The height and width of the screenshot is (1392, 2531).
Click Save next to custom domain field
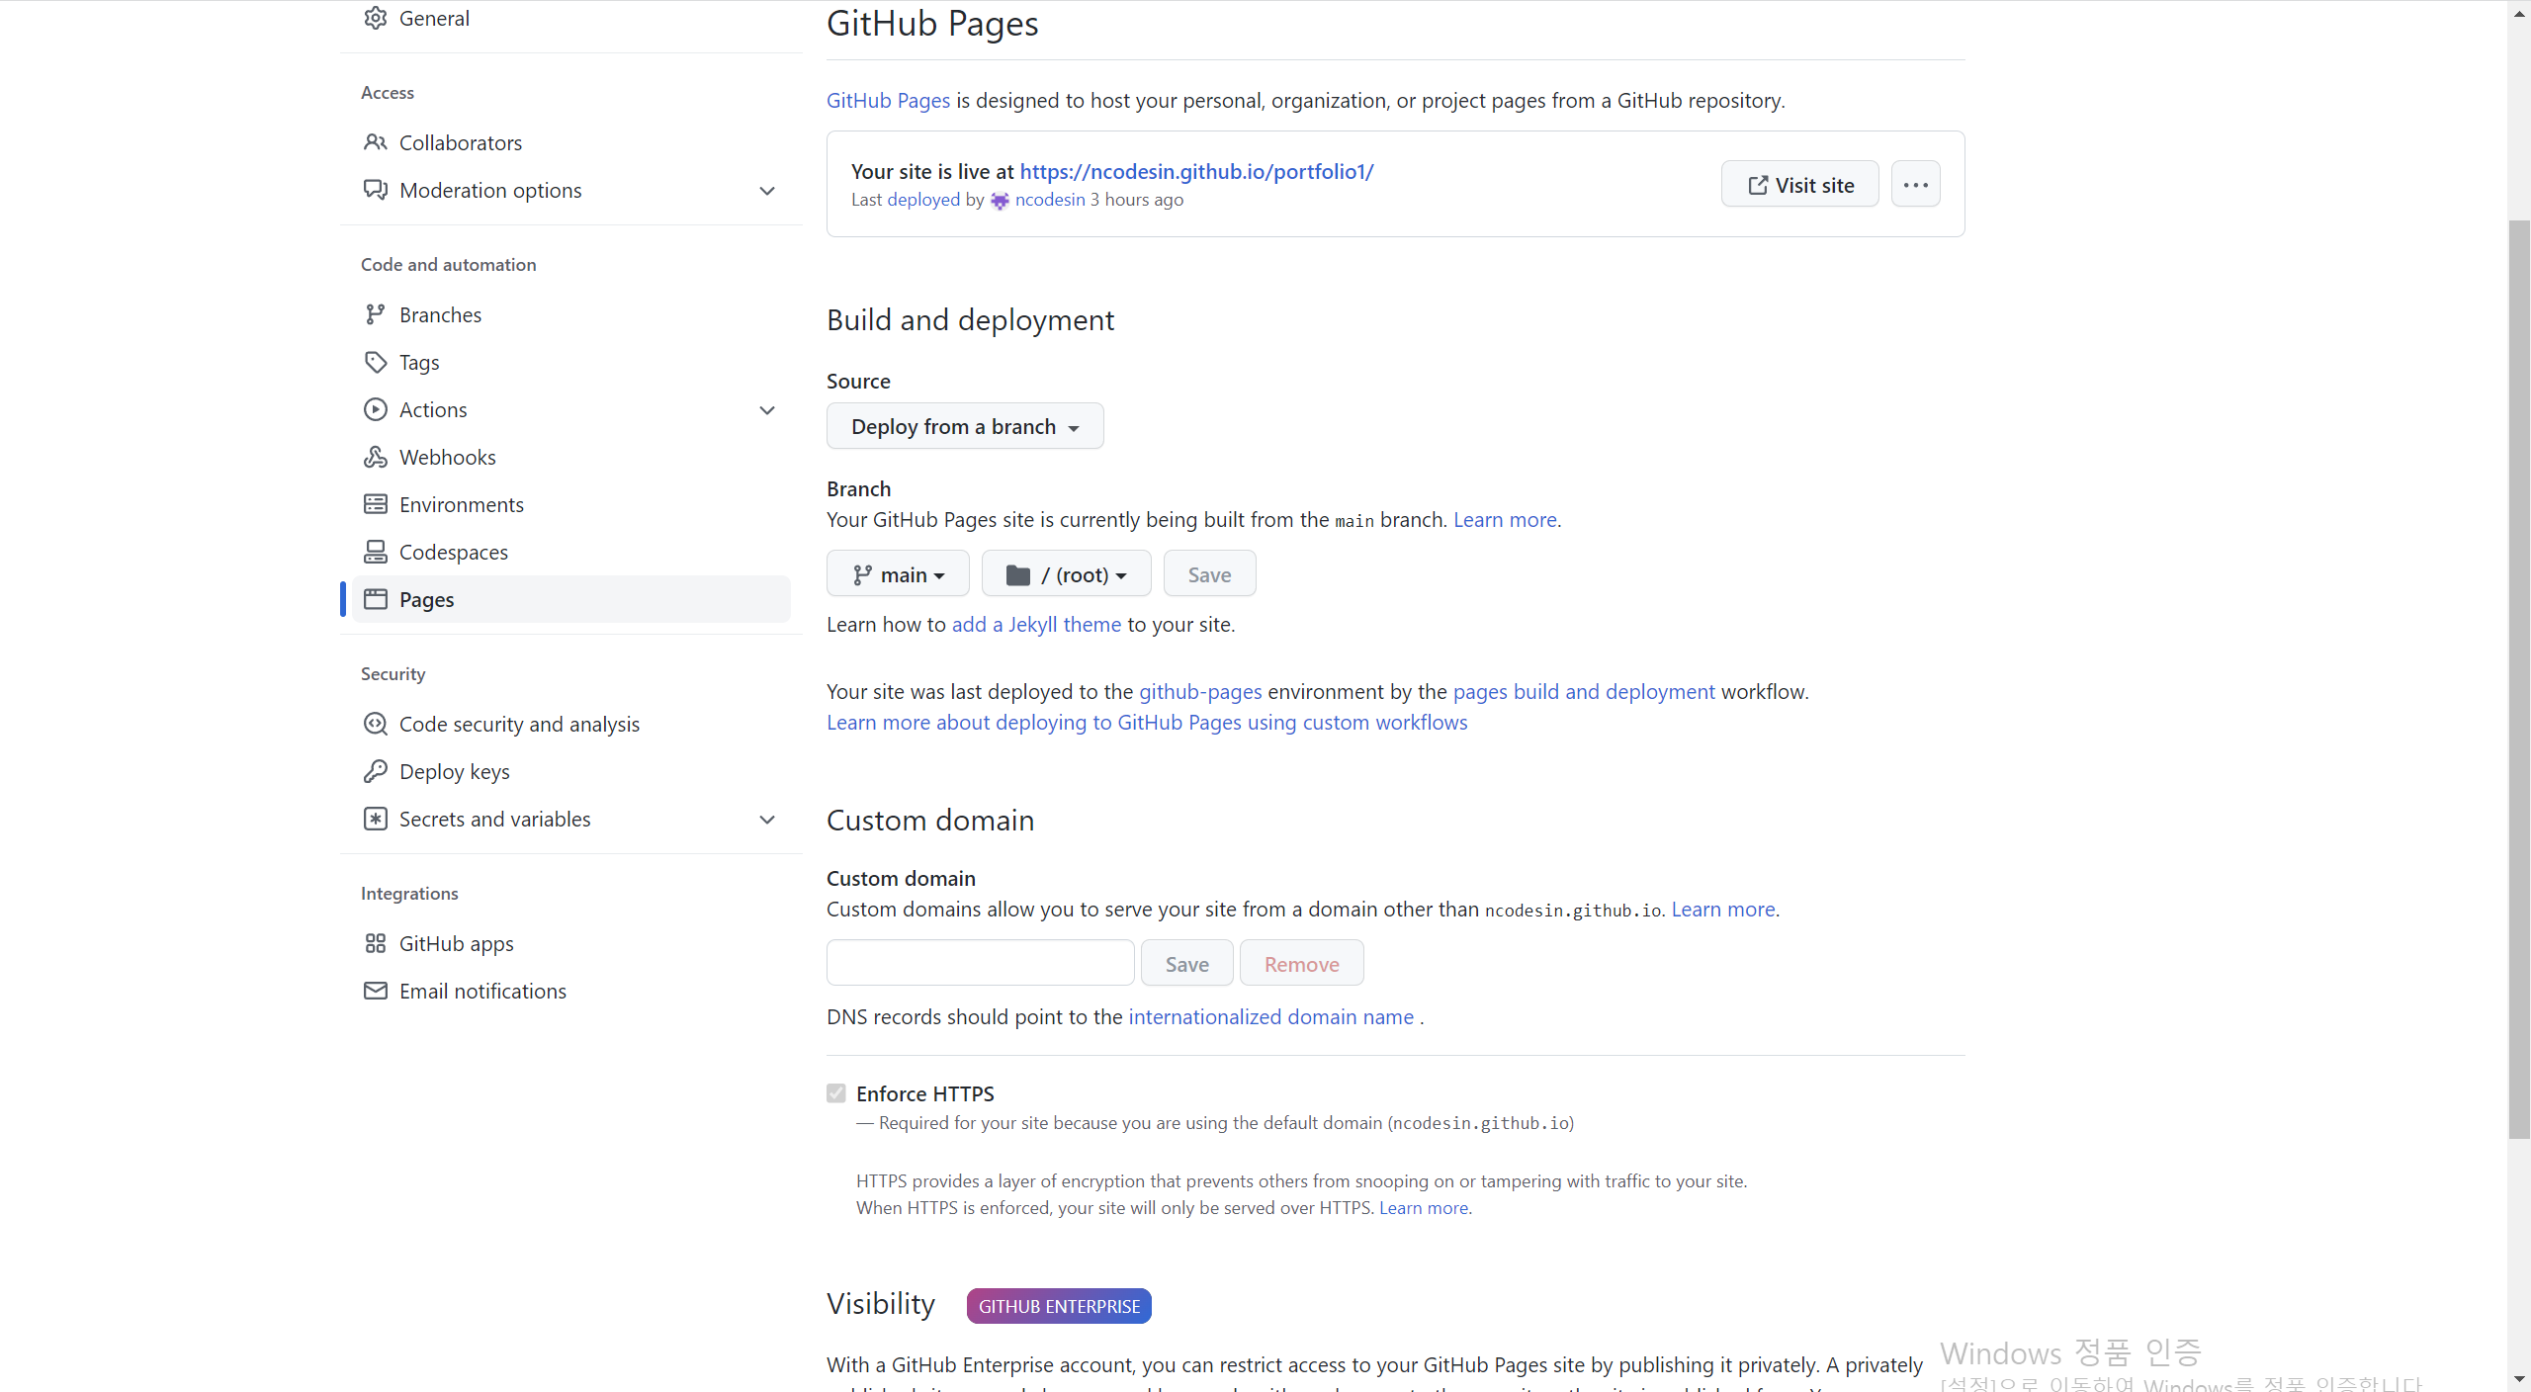(1186, 963)
